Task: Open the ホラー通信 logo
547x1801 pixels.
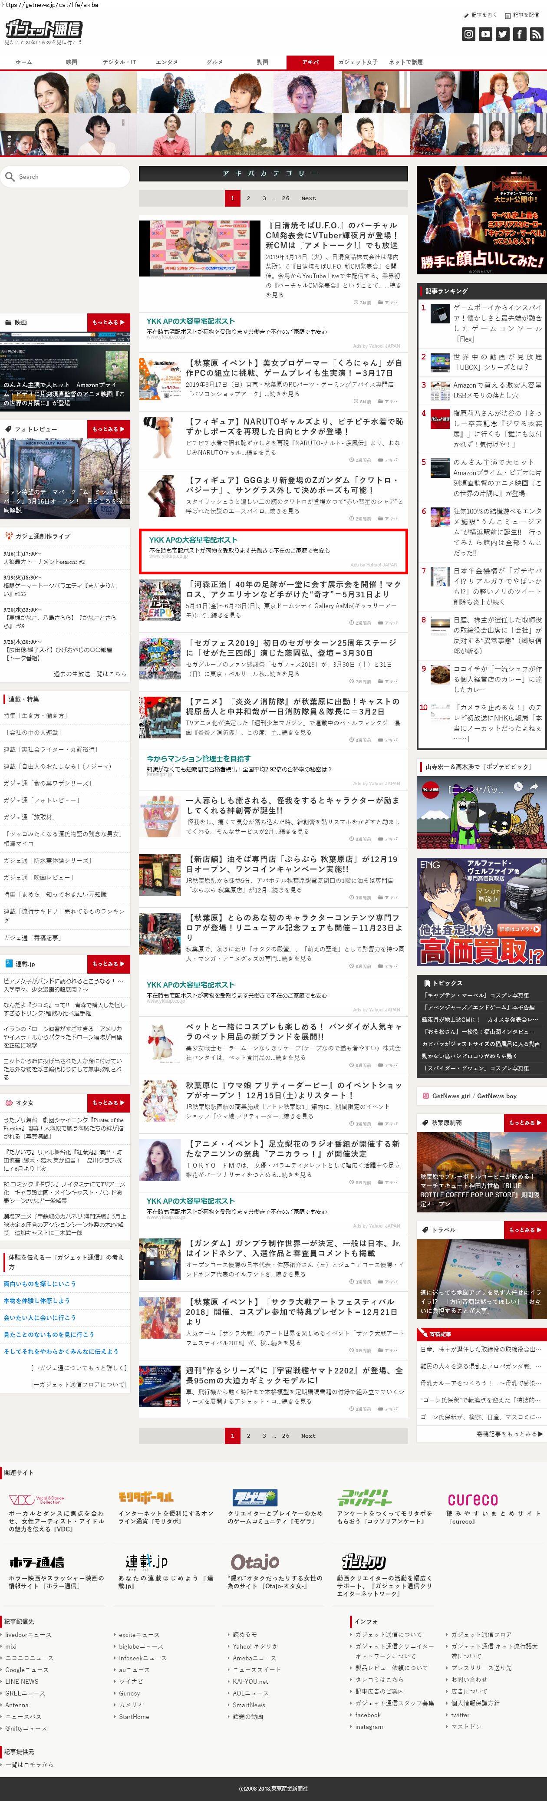Action: tap(37, 1562)
